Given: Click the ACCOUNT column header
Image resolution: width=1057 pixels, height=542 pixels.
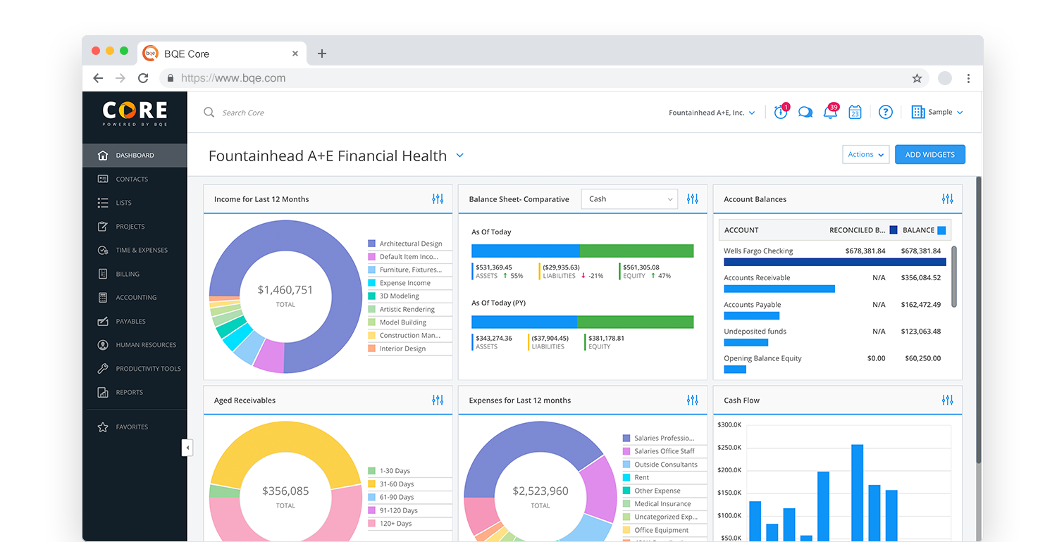Looking at the screenshot, I should (741, 230).
